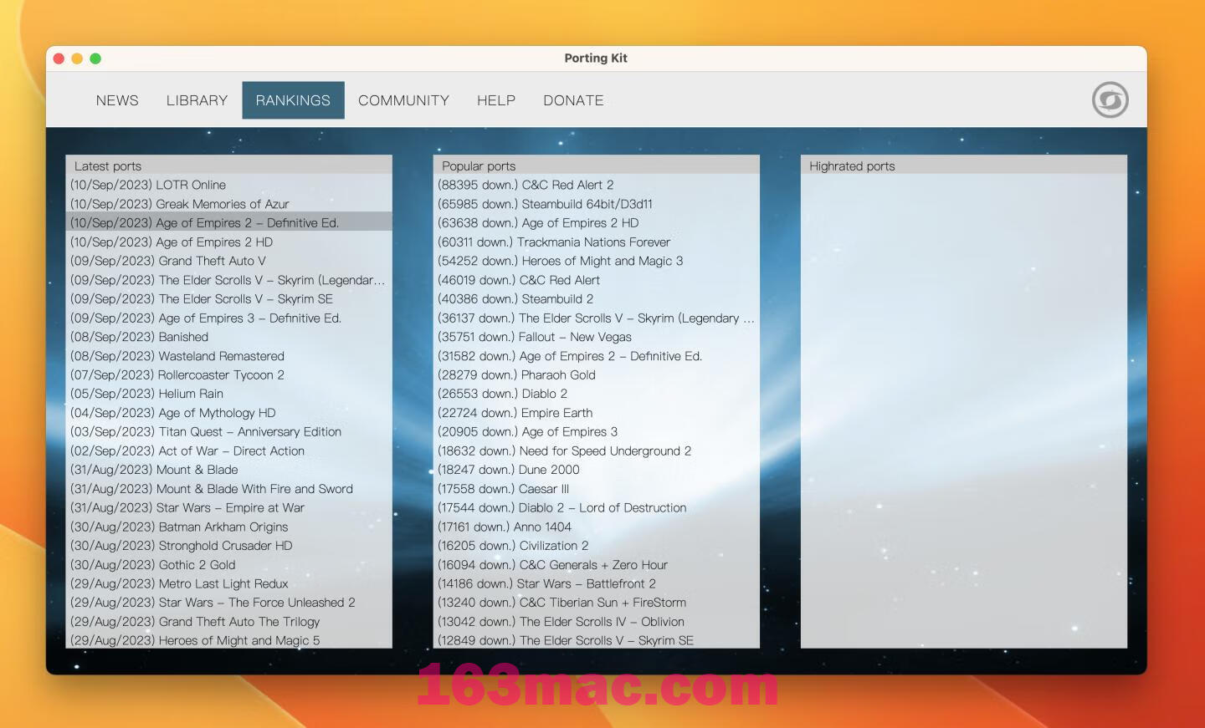This screenshot has height=728, width=1205.
Task: Pick Titan Quest – Anniversary Edition
Action: tap(228, 431)
